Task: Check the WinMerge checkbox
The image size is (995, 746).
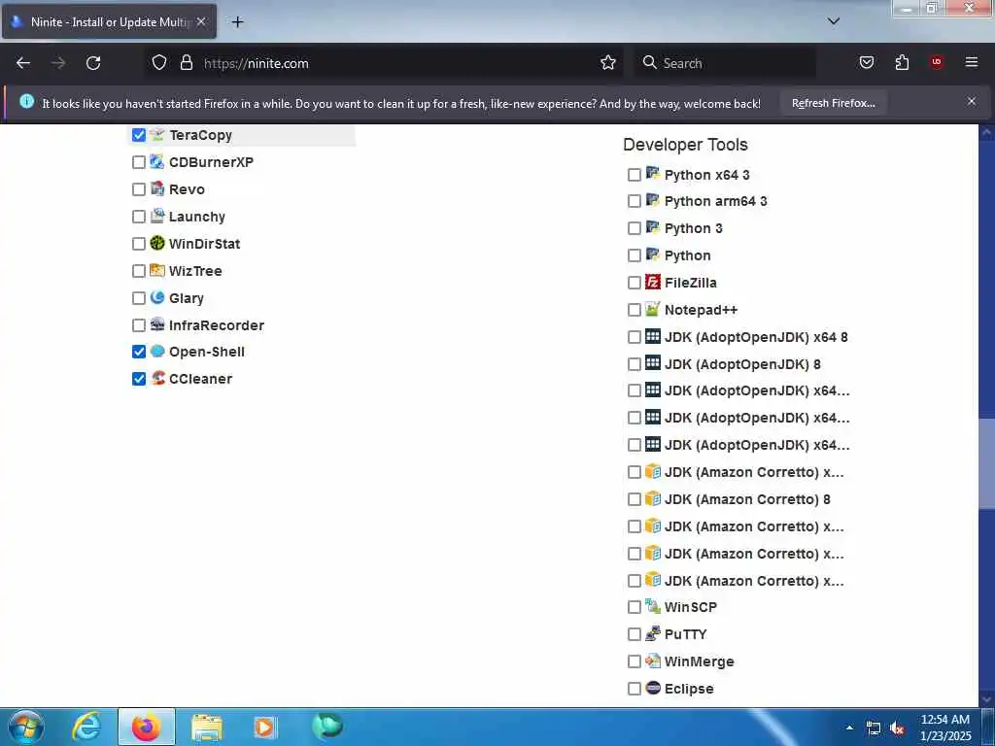Action: coord(634,661)
